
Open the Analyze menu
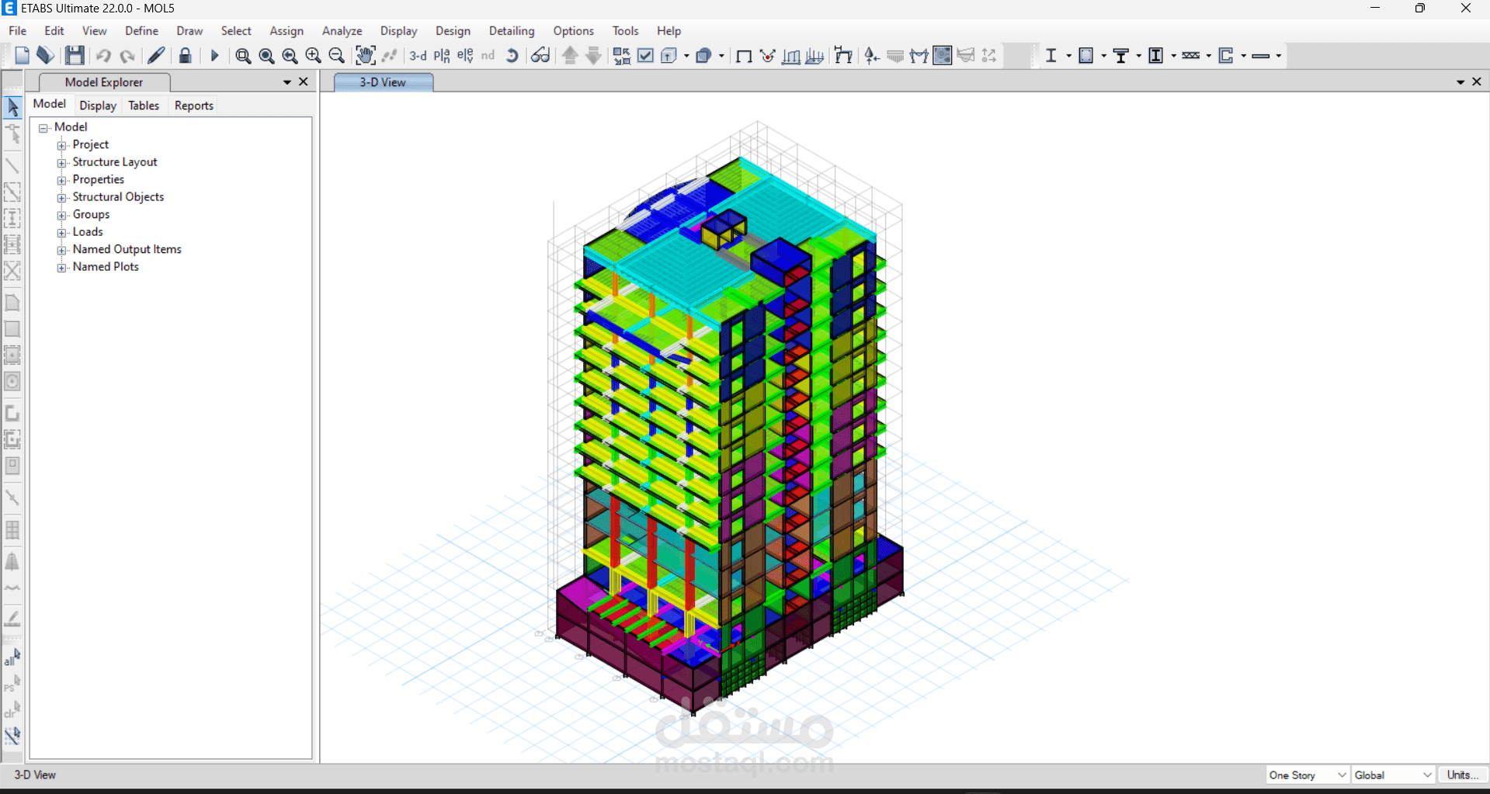342,31
